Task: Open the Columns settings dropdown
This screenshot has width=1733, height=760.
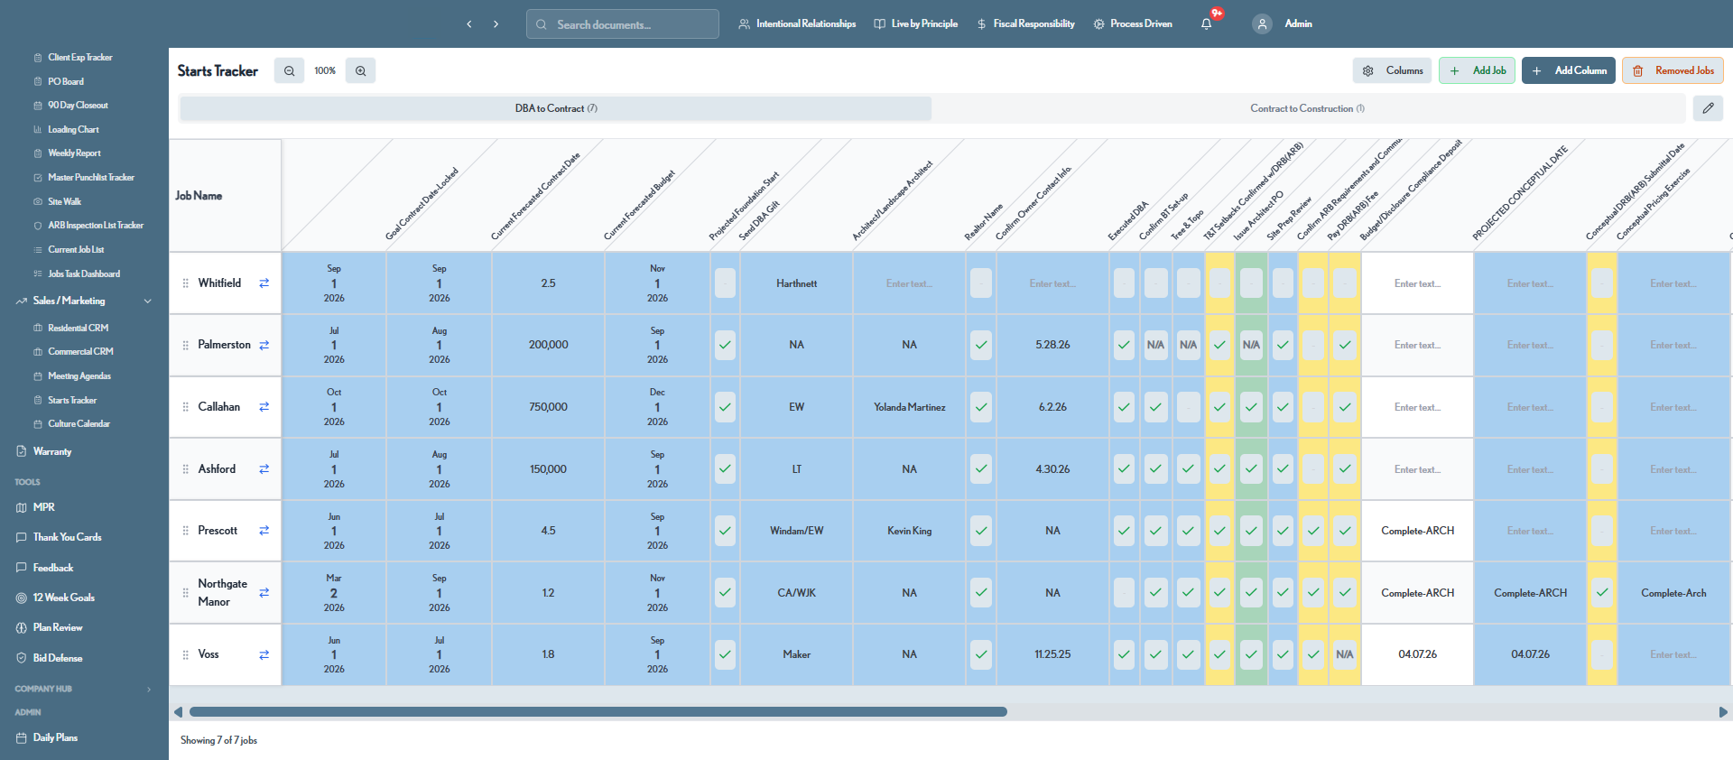Action: point(1392,70)
